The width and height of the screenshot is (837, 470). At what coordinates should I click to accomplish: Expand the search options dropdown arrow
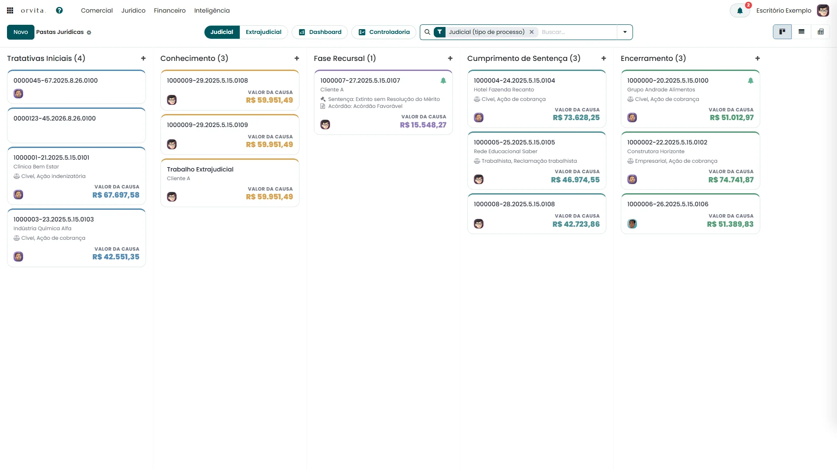click(625, 32)
